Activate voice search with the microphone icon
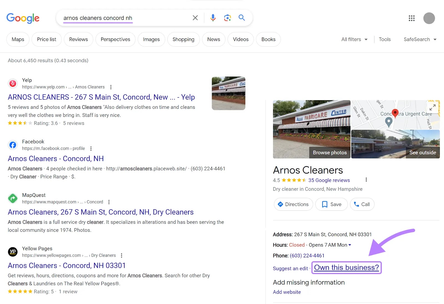 [213, 17]
